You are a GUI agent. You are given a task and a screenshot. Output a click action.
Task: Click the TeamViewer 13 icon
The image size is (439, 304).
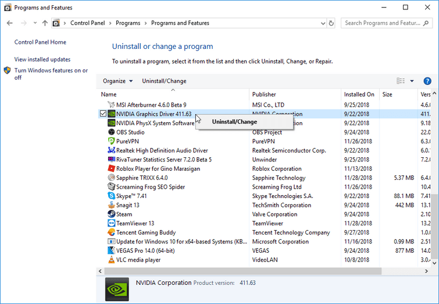click(112, 223)
